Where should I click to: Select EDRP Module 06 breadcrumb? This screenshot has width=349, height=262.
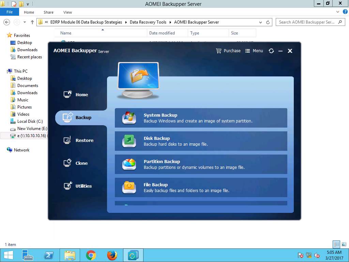[x=86, y=22]
